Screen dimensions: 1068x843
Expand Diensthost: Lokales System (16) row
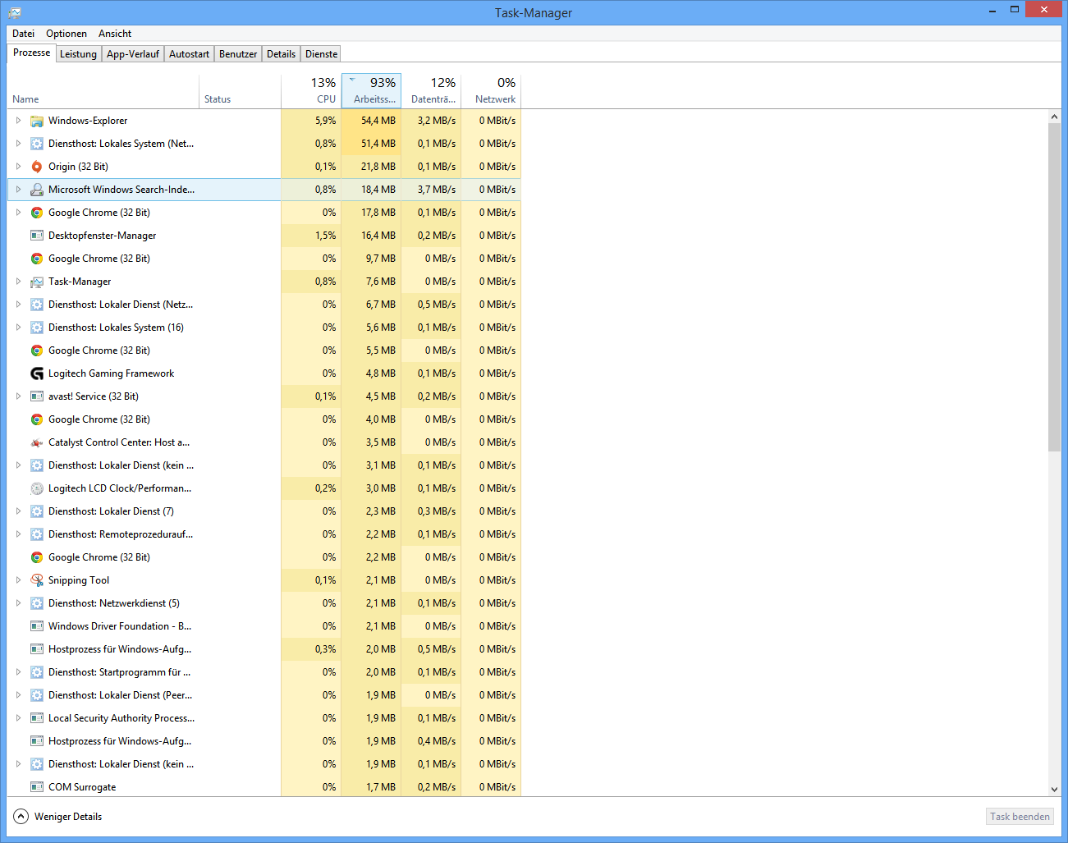pyautogui.click(x=18, y=328)
